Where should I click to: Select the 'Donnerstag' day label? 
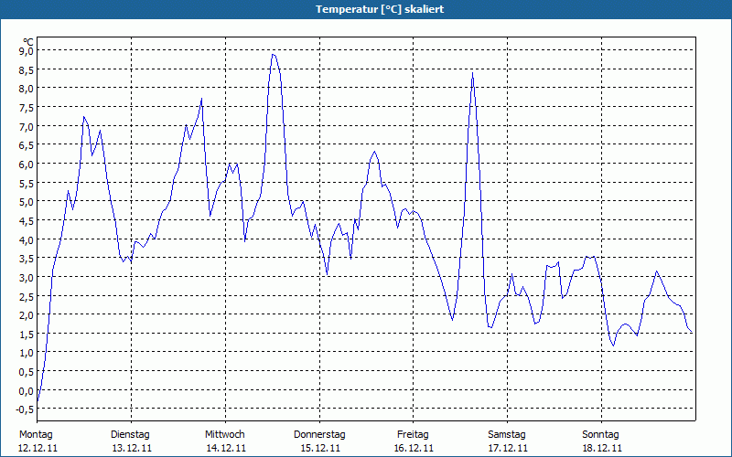(x=319, y=434)
